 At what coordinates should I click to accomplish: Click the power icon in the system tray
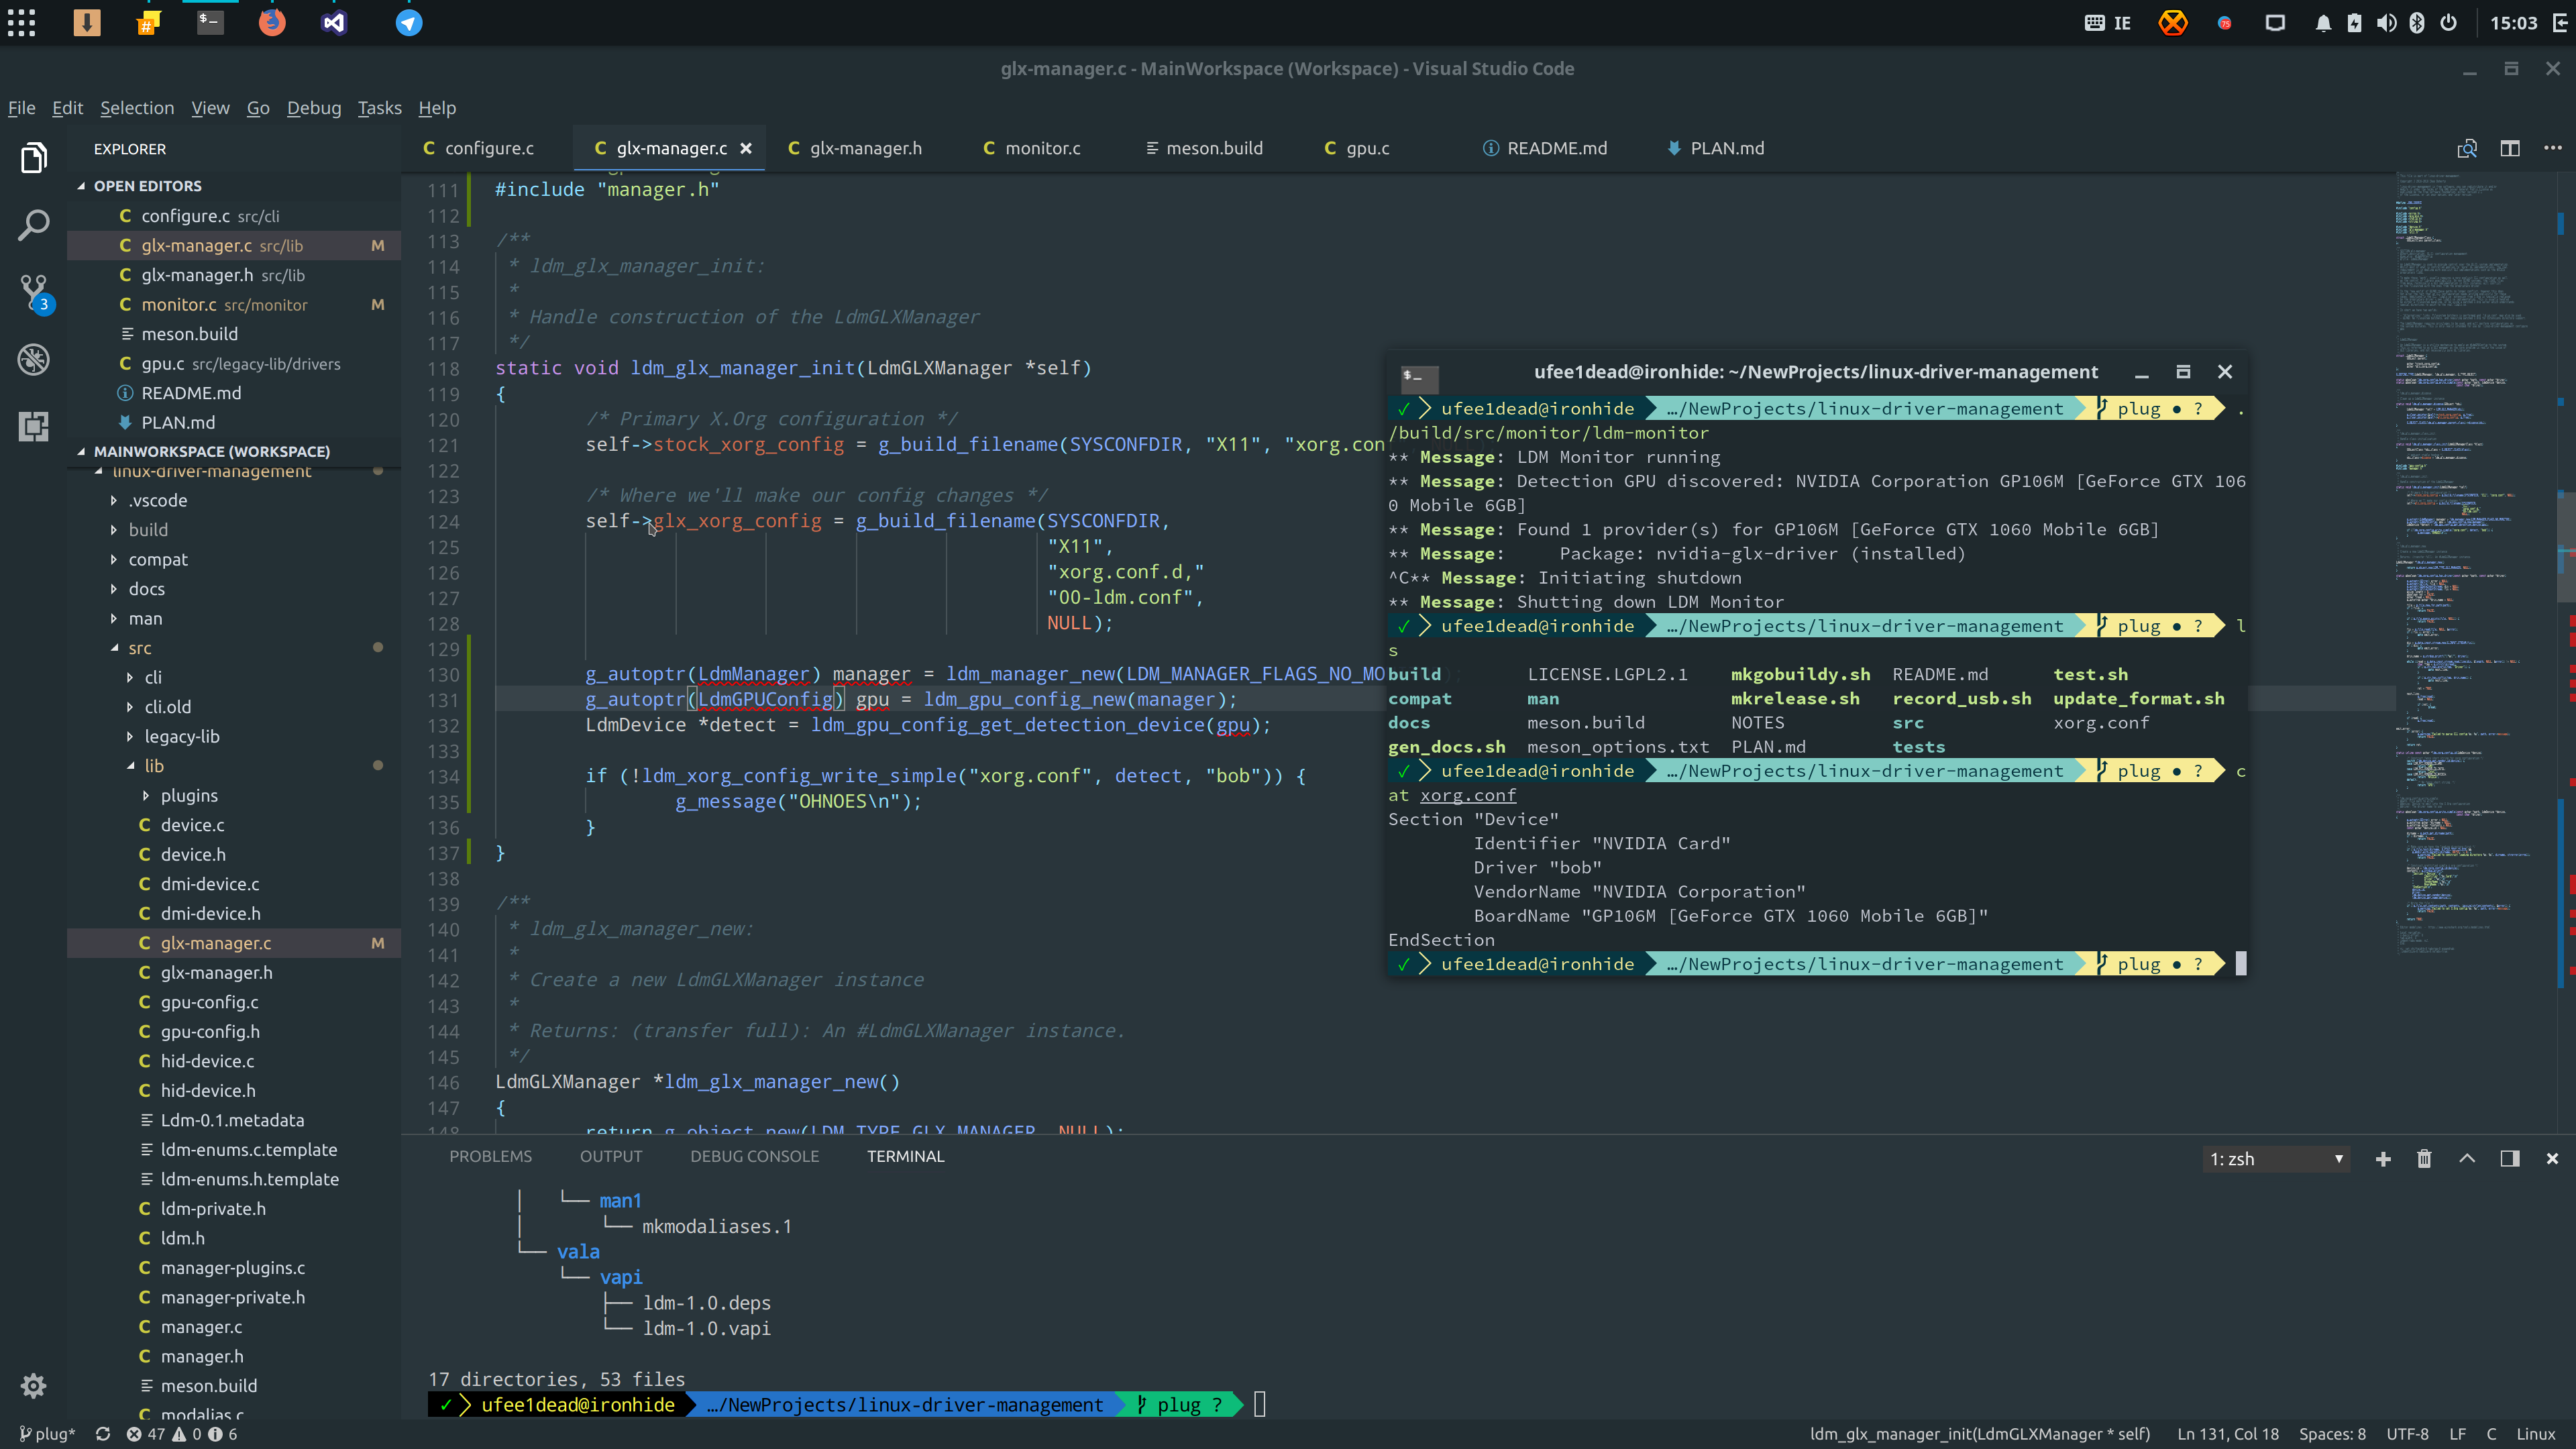tap(2448, 23)
